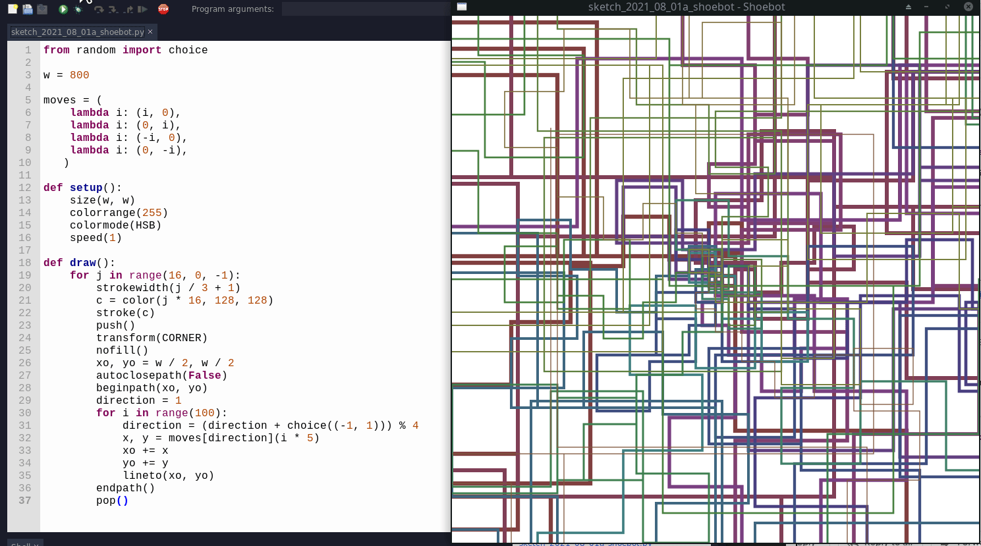981x546 pixels.
Task: Click the Step over icon
Action: pos(99,9)
